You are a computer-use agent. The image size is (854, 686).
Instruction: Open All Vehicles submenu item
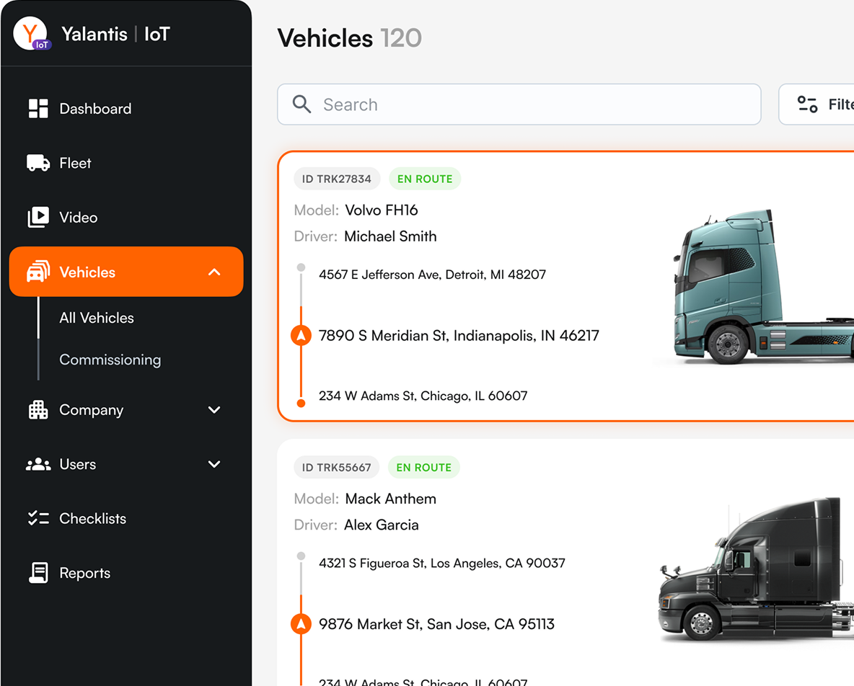tap(97, 318)
